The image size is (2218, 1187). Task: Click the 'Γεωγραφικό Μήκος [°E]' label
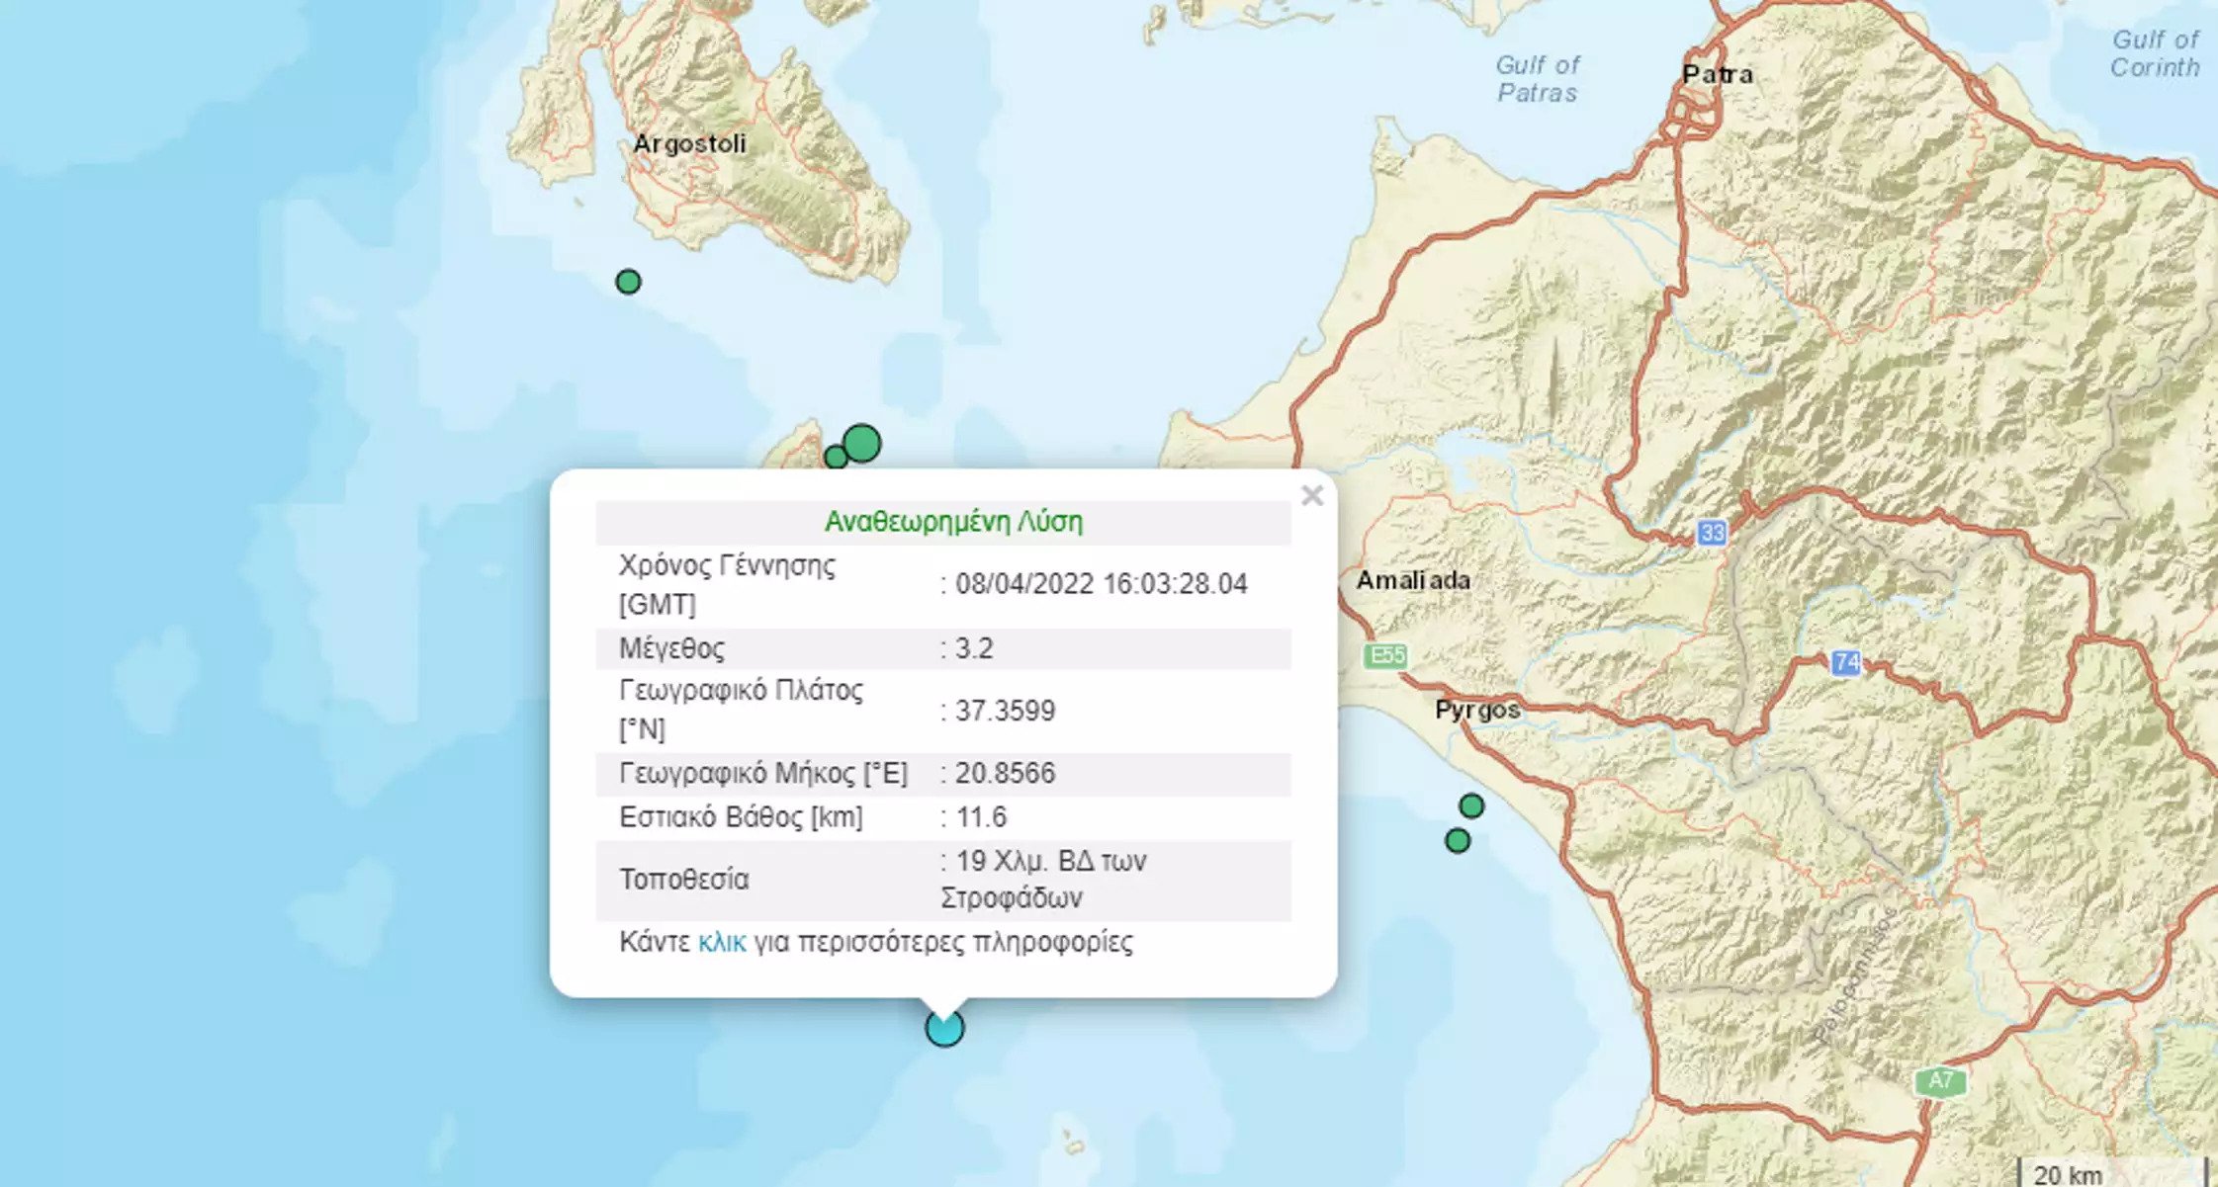tap(763, 773)
